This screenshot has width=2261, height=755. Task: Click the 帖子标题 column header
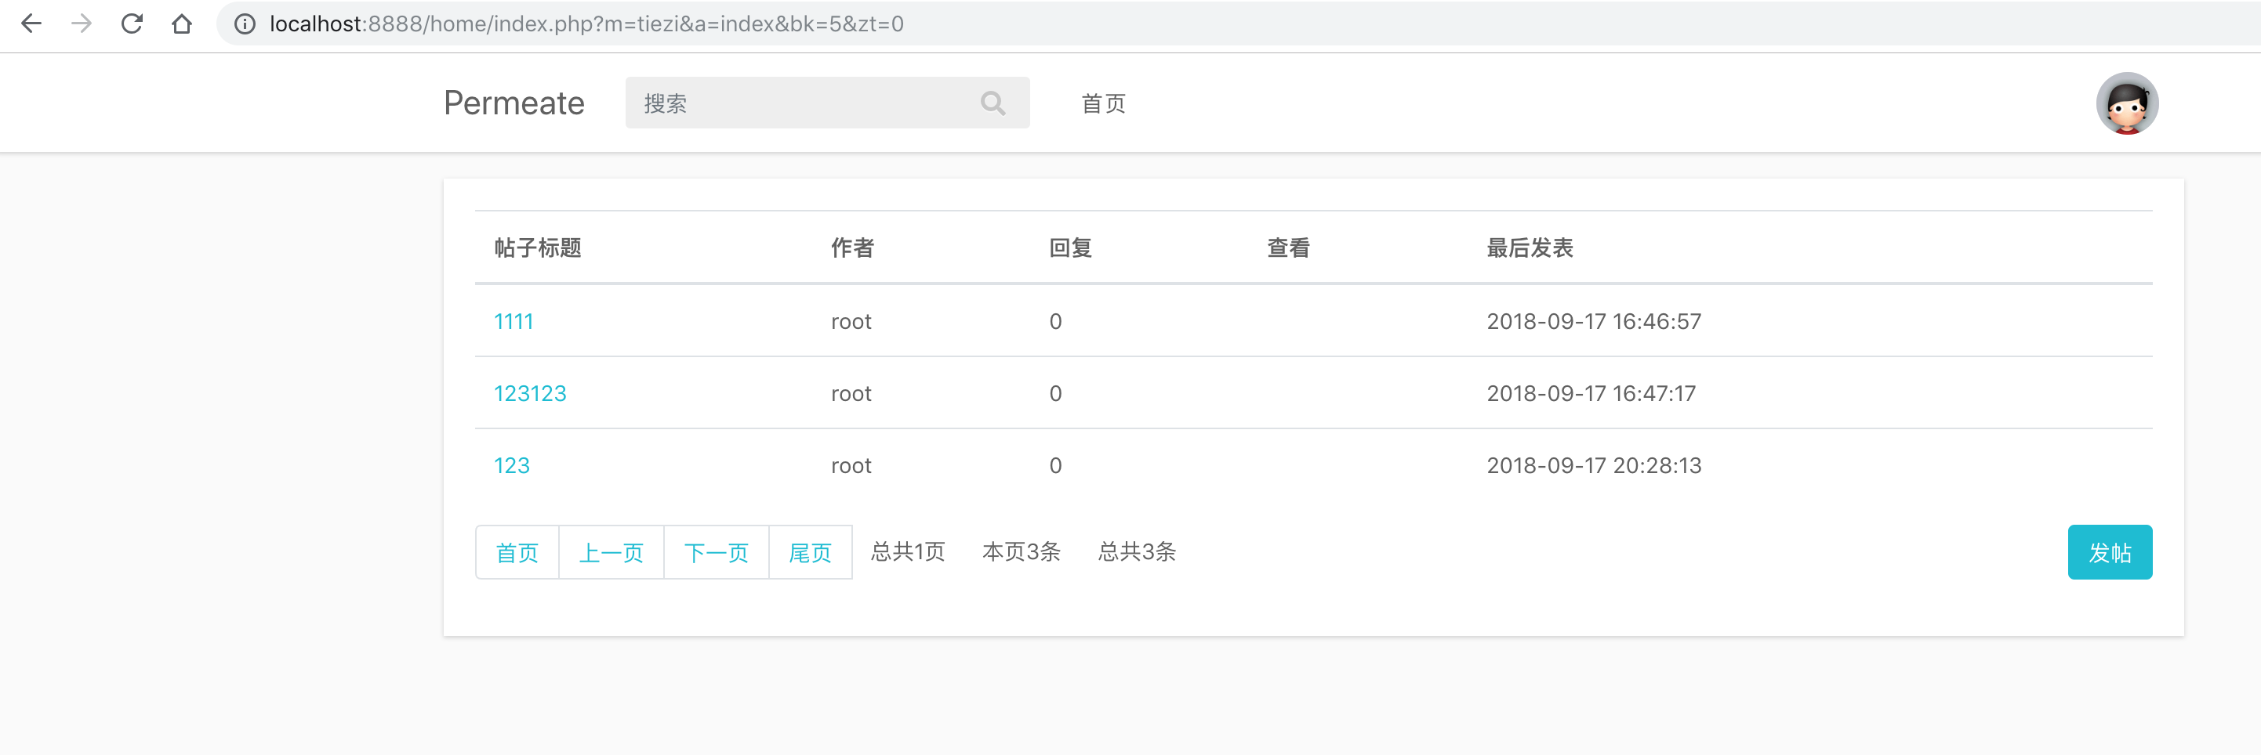click(x=538, y=248)
